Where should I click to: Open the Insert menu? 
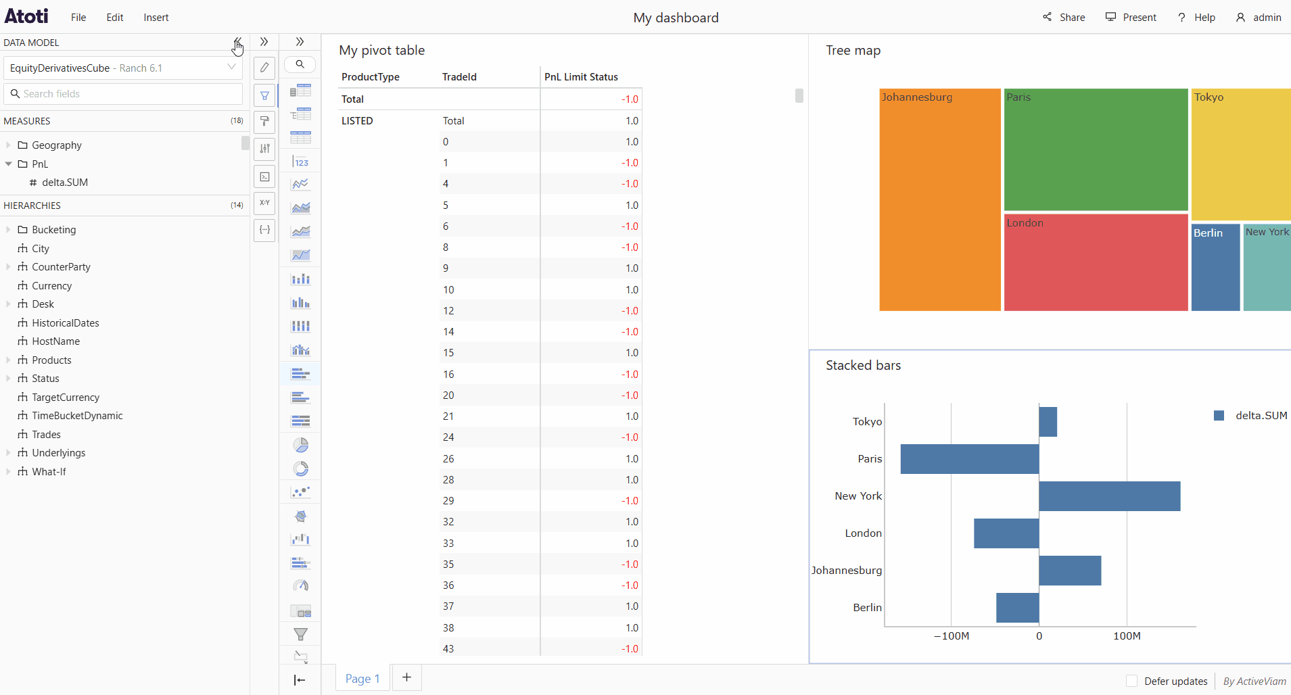coord(156,18)
